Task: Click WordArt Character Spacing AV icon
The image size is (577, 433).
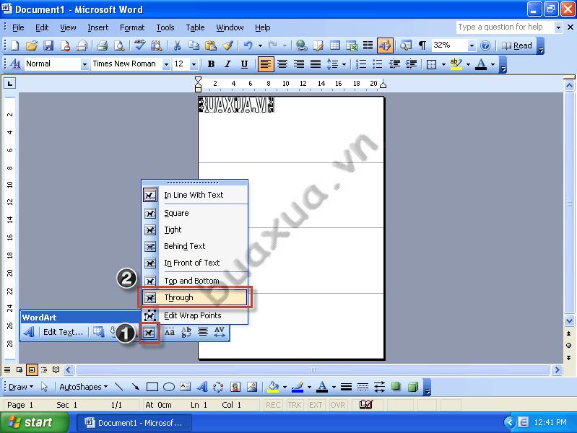Action: [220, 332]
